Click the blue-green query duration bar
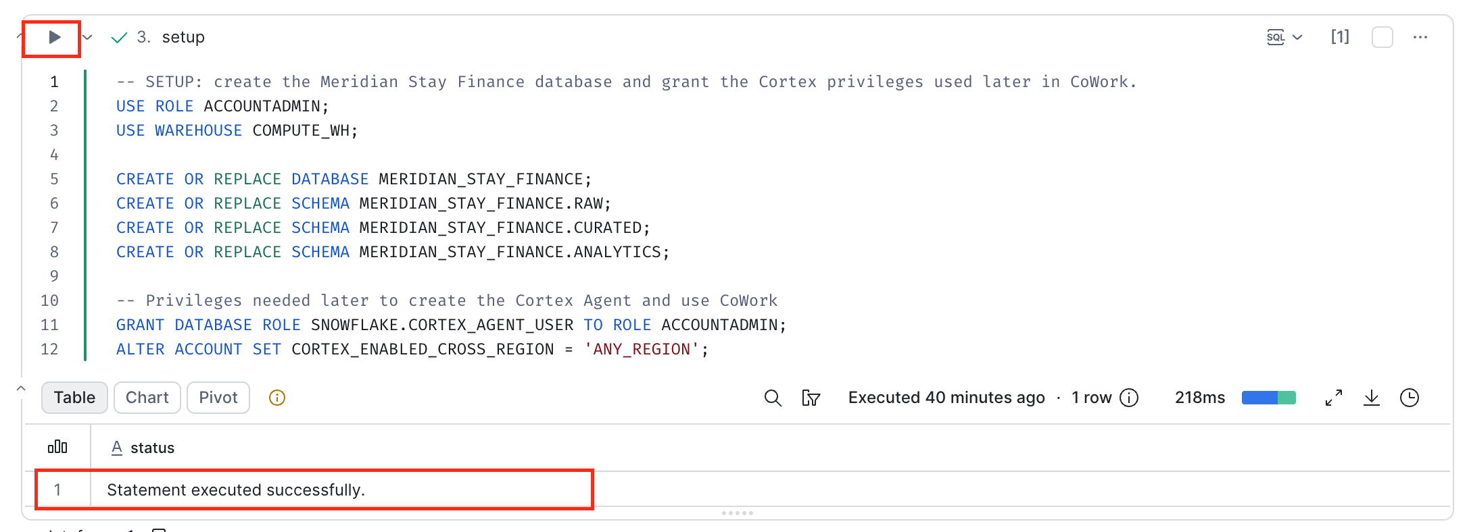 tap(1269, 398)
